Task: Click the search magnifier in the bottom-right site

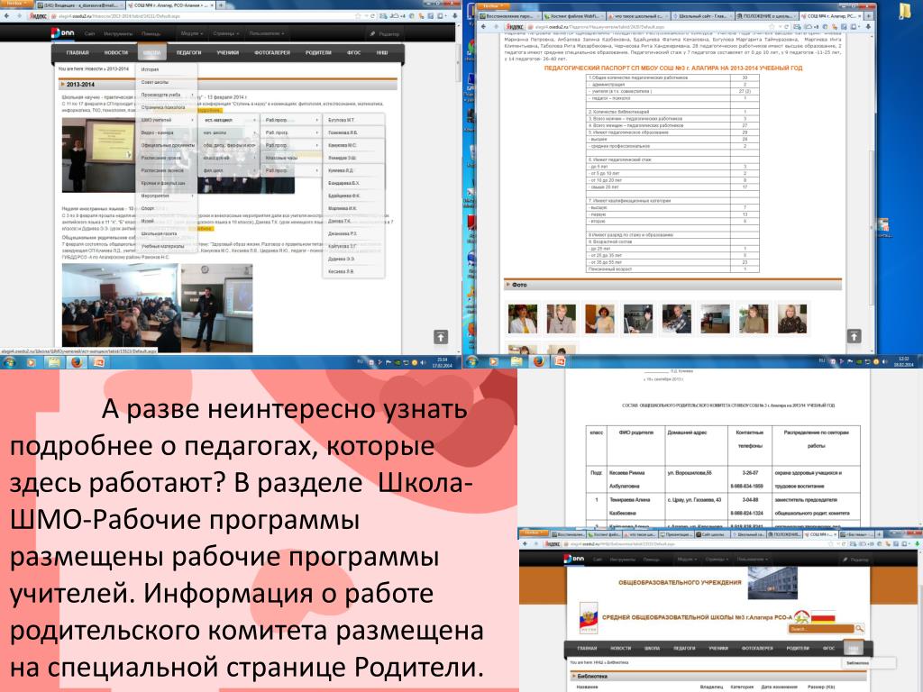Action: coord(859,628)
